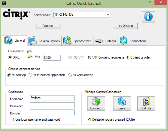The width and height of the screenshot is (168, 131).
Task: Click the XML Port field showing 8080
Action: 52,58
